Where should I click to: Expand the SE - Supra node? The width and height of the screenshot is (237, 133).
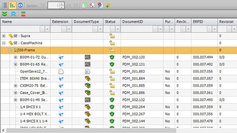click(4, 36)
